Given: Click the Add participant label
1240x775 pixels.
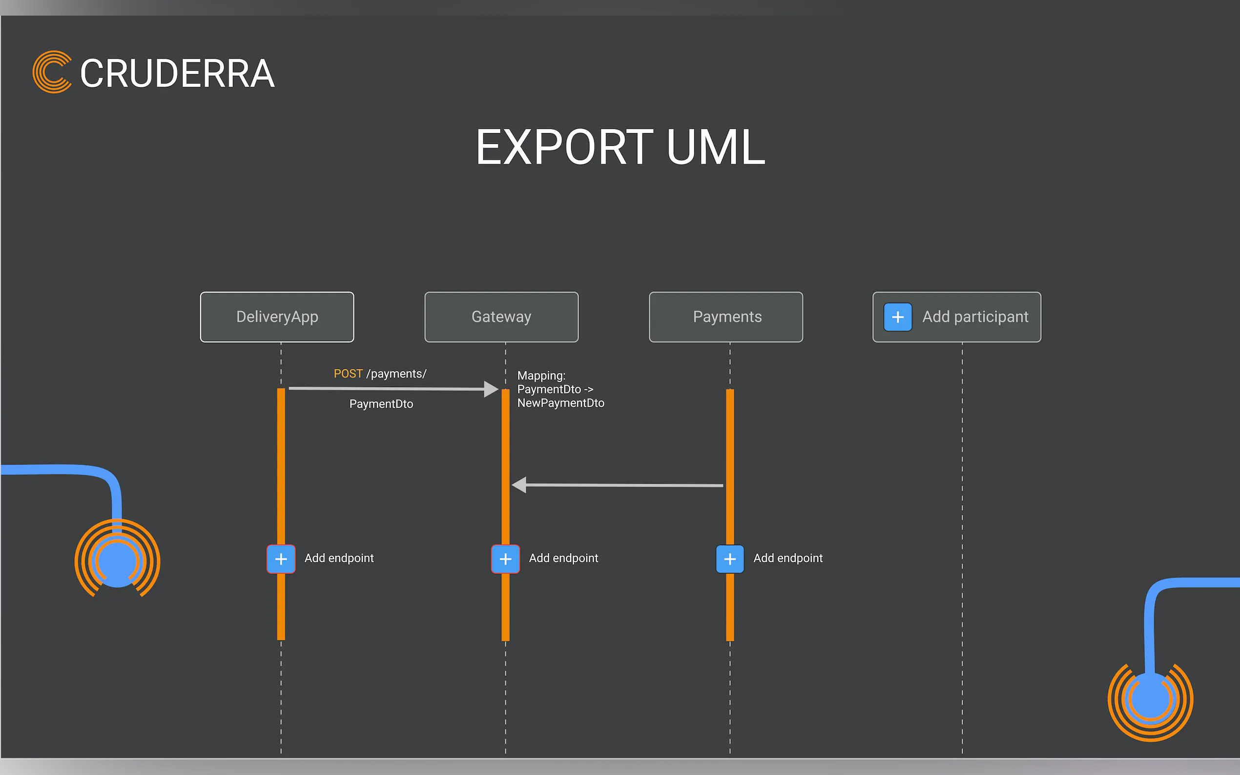Looking at the screenshot, I should click(x=975, y=317).
